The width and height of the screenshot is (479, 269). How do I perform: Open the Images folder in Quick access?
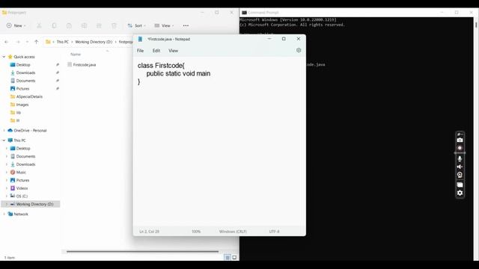tap(22, 105)
